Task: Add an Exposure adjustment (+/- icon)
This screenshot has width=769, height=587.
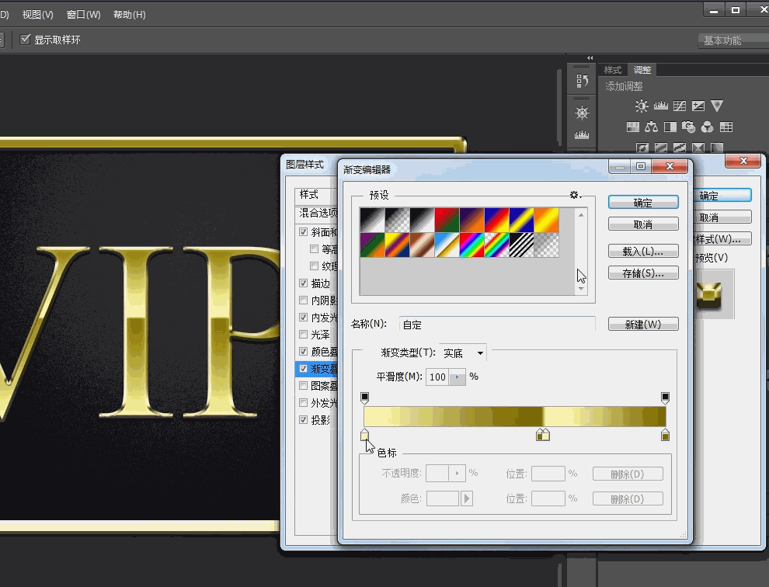Action: coord(698,106)
